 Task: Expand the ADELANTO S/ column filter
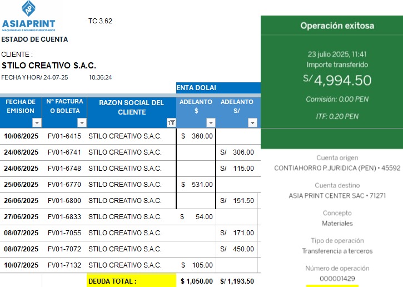[252, 122]
